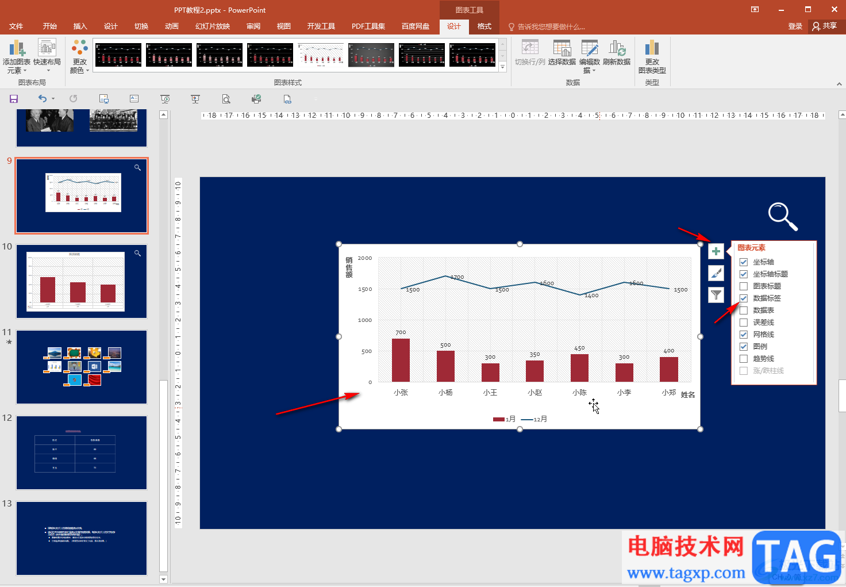Toggle the 网格线 checkbox off
Screen dimensions: 846x587
pos(744,335)
